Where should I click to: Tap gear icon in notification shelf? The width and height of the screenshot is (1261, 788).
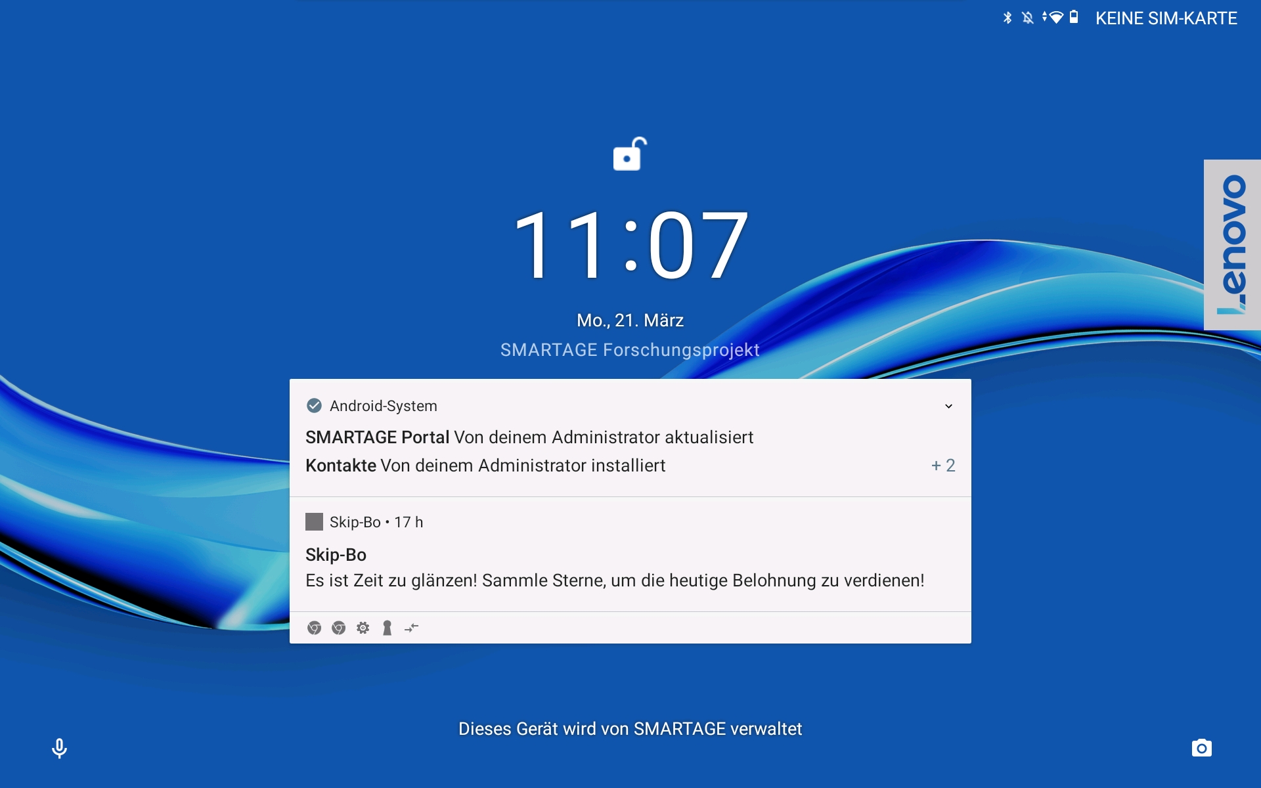[x=363, y=628]
